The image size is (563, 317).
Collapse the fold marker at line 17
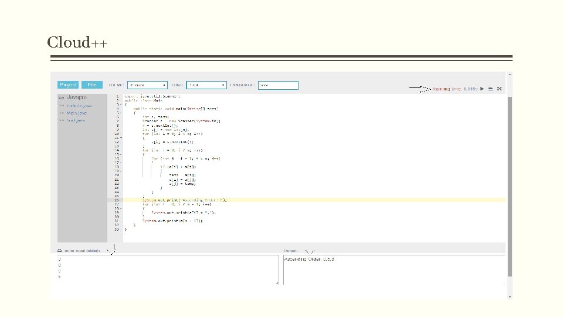pos(121,163)
